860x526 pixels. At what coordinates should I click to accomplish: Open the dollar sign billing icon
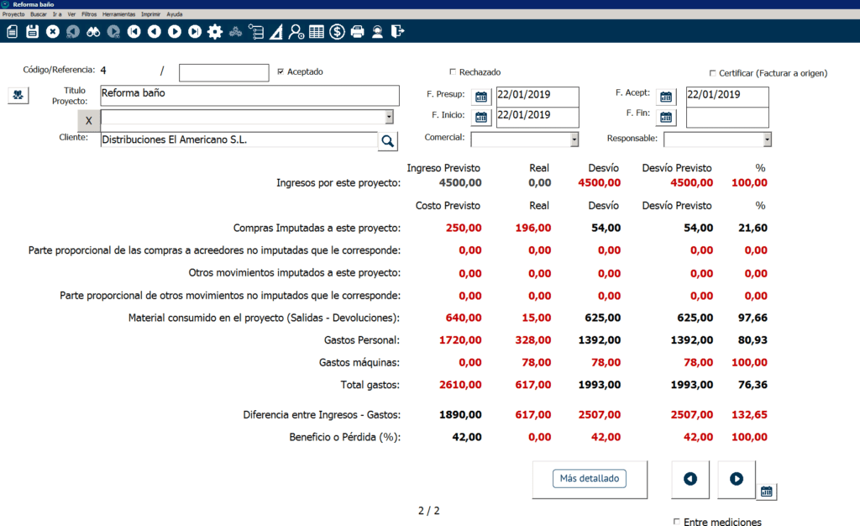pos(337,32)
